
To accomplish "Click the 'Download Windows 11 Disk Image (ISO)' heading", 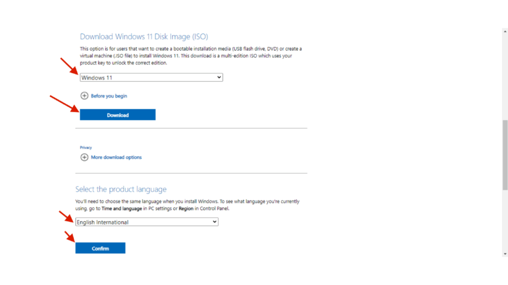I will pos(144,37).
